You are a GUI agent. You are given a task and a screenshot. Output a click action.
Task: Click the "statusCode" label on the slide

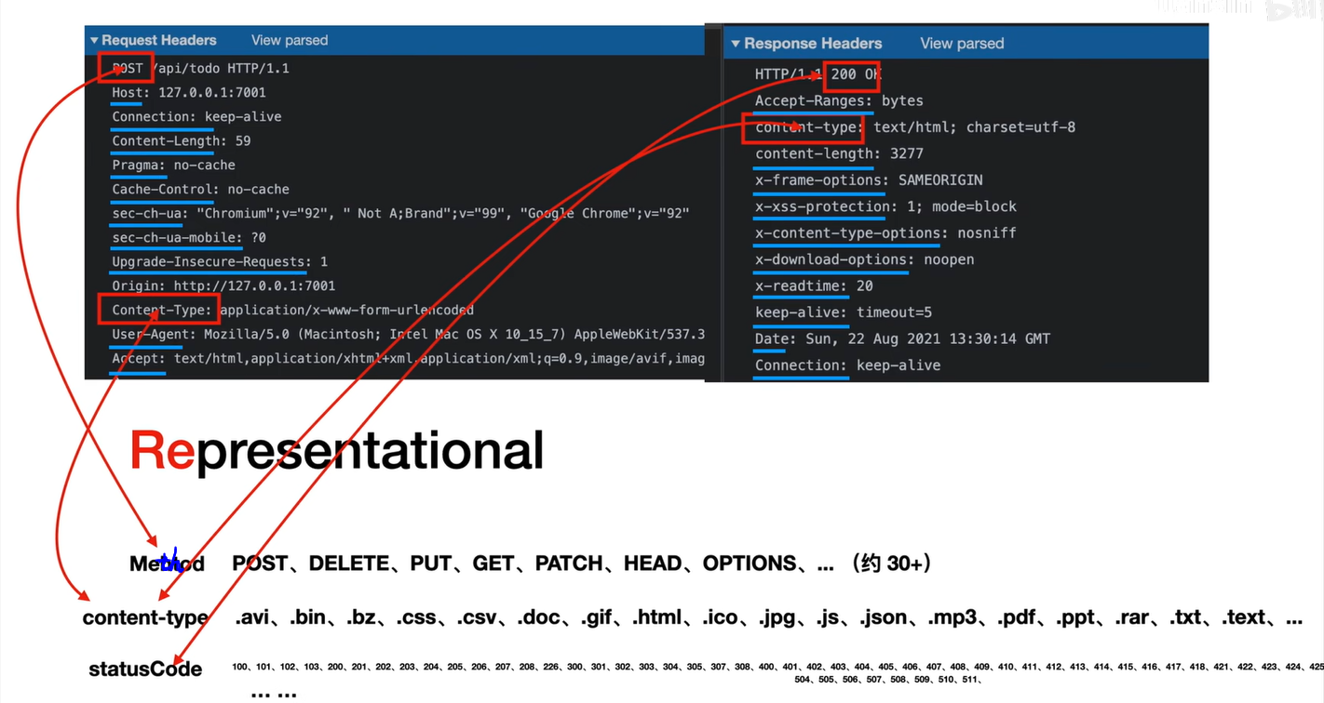[x=145, y=670]
